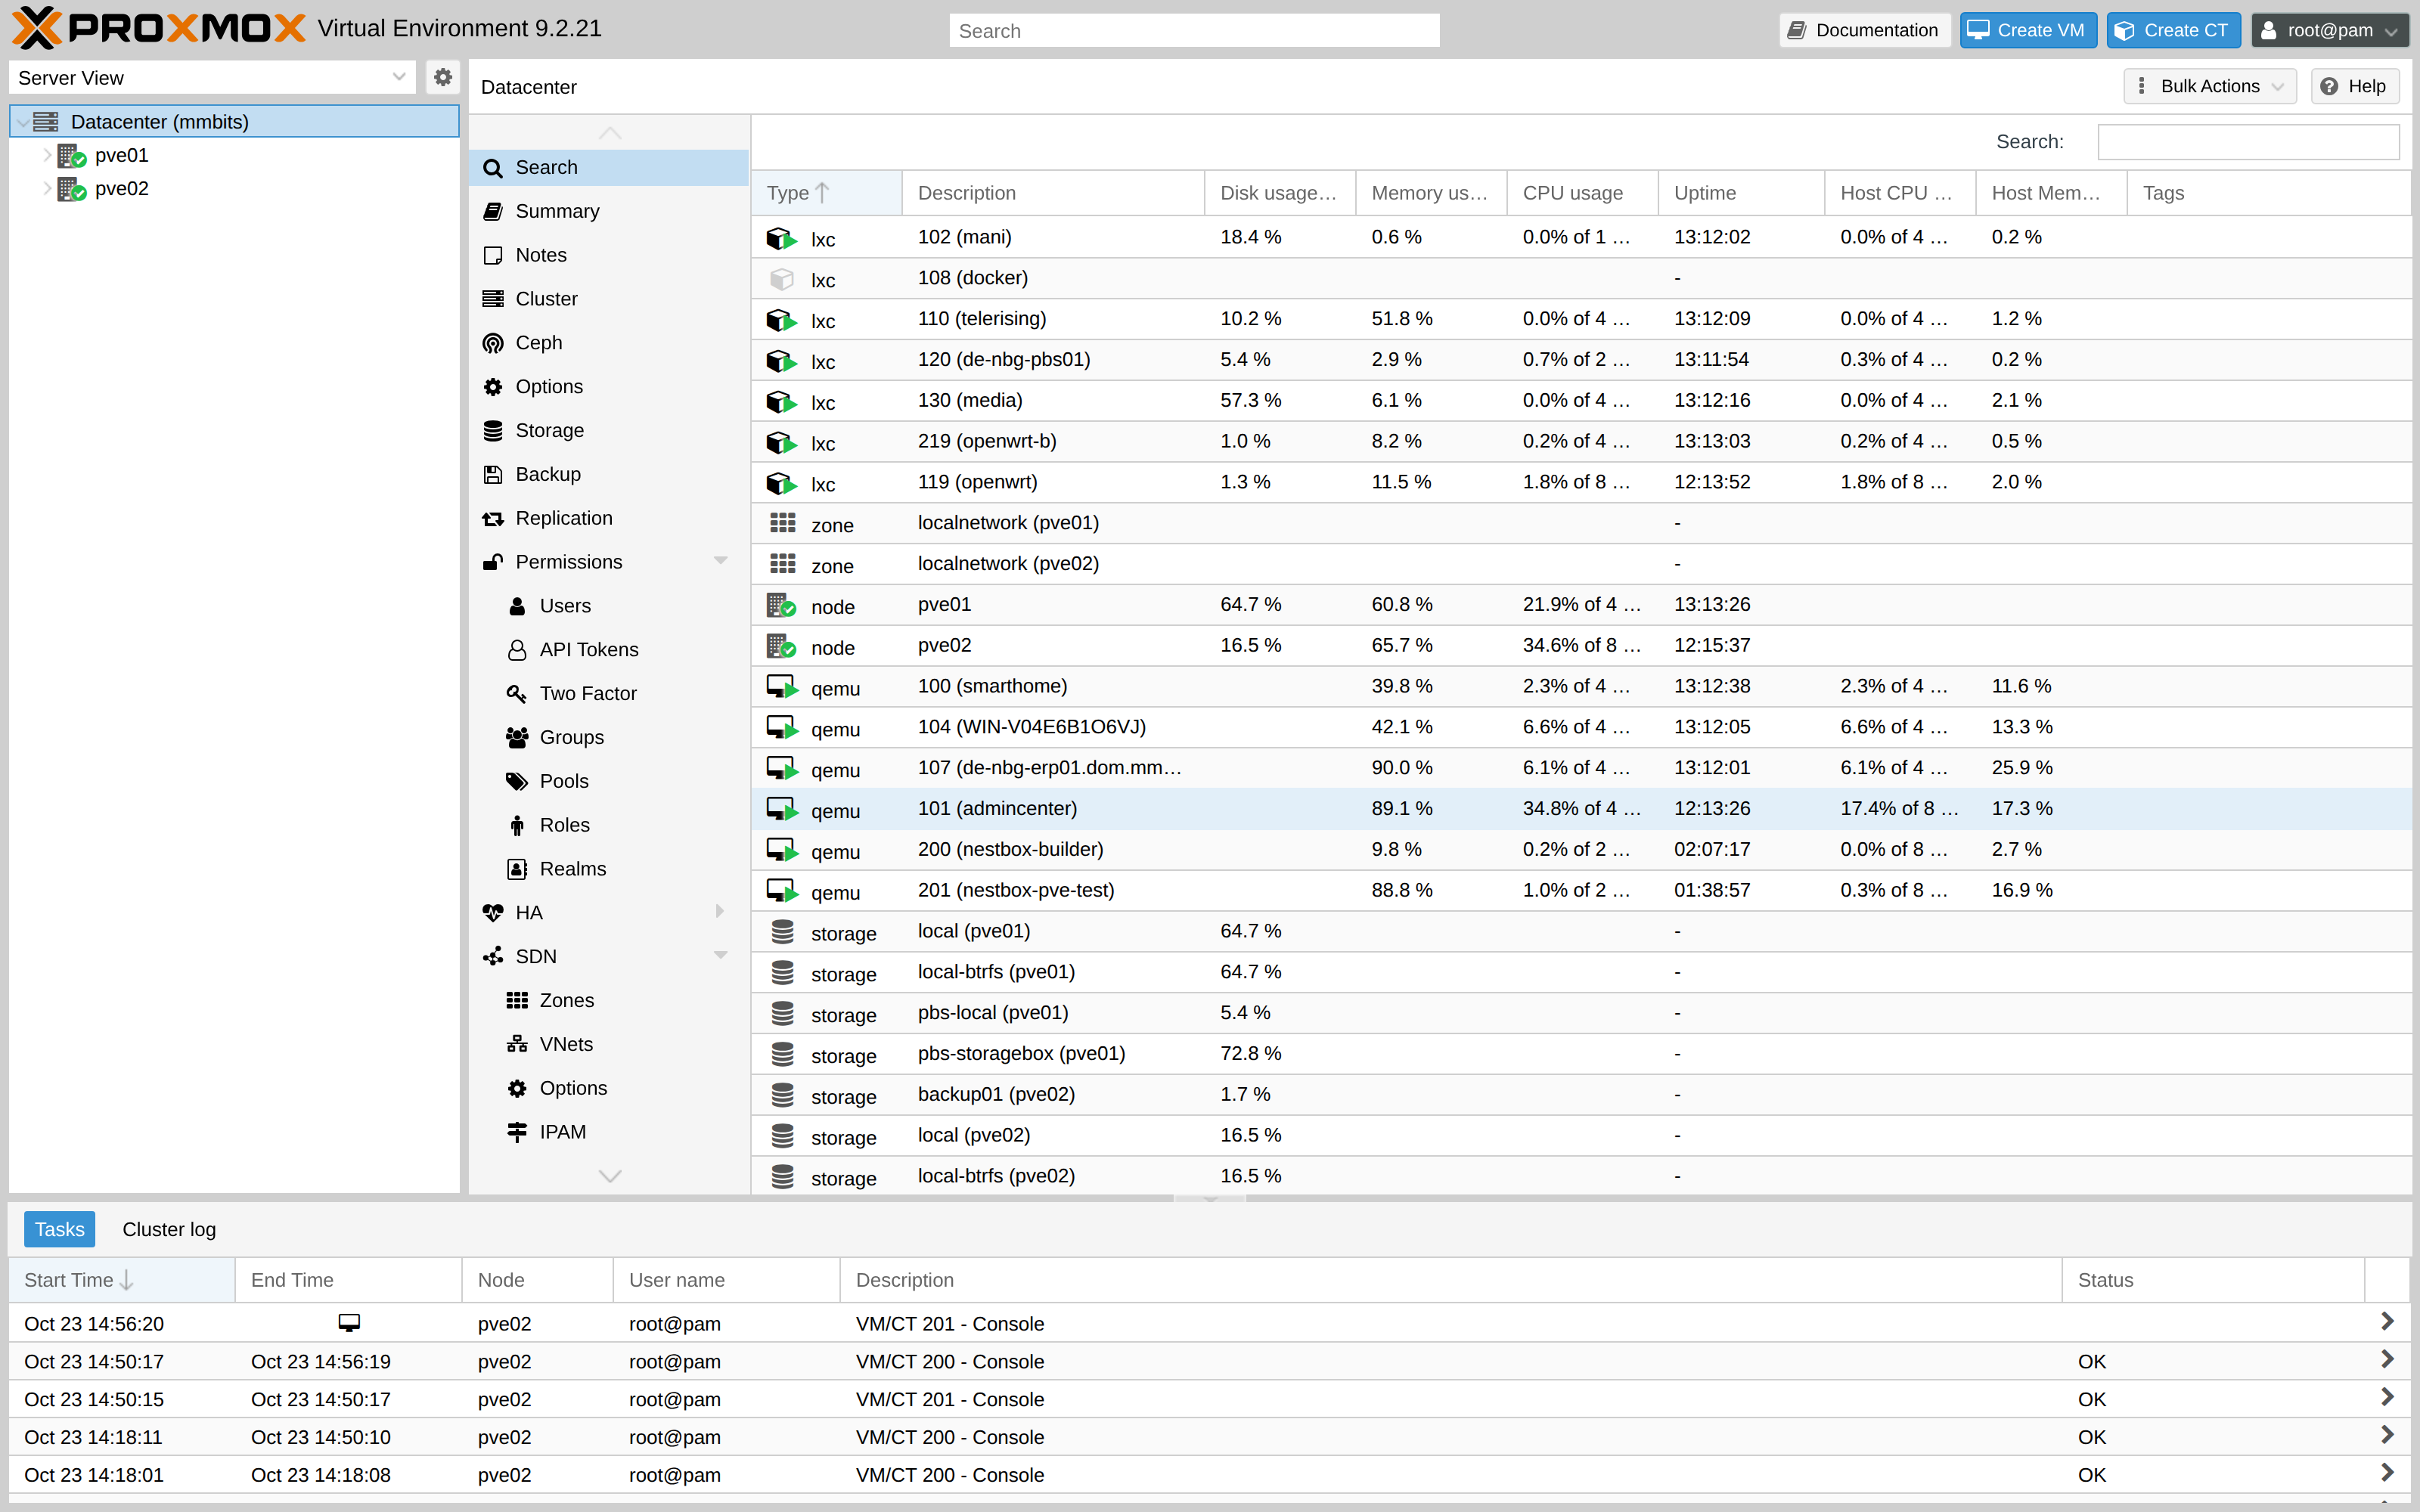Viewport: 2420px width, 1512px height.
Task: Click the Proxmox logo
Action: (x=159, y=28)
